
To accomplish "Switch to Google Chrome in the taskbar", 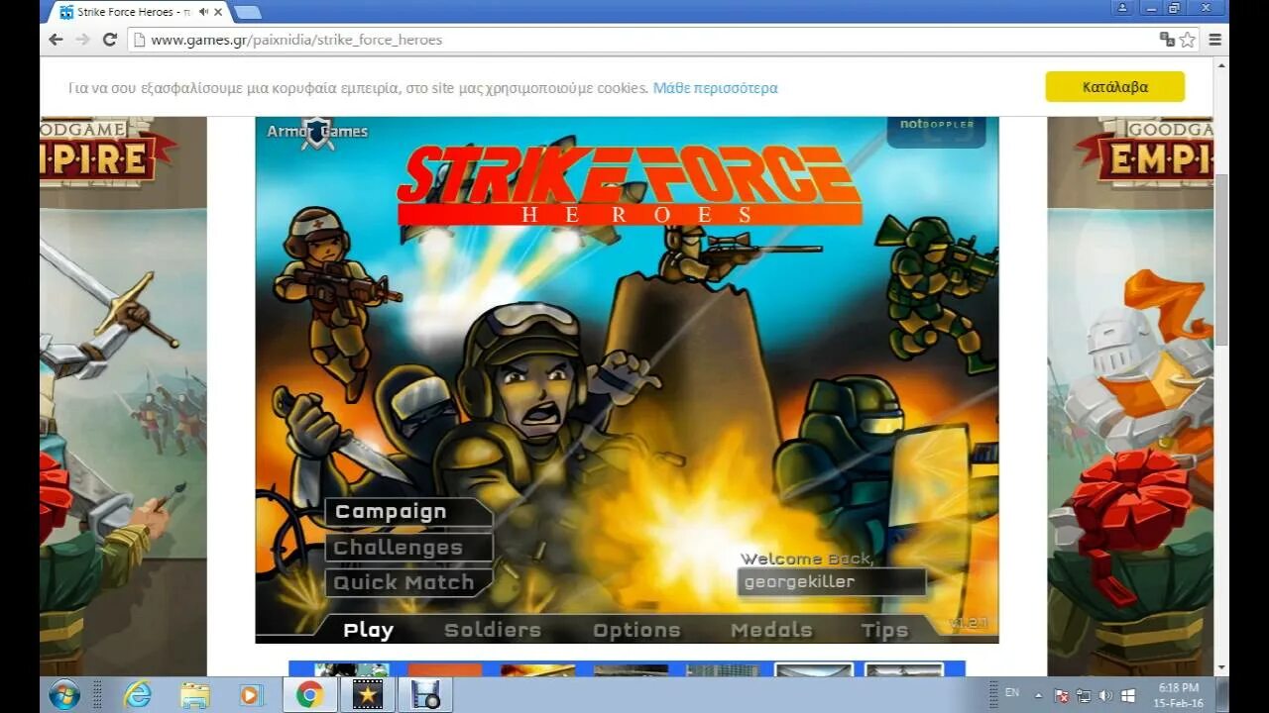I will [309, 695].
